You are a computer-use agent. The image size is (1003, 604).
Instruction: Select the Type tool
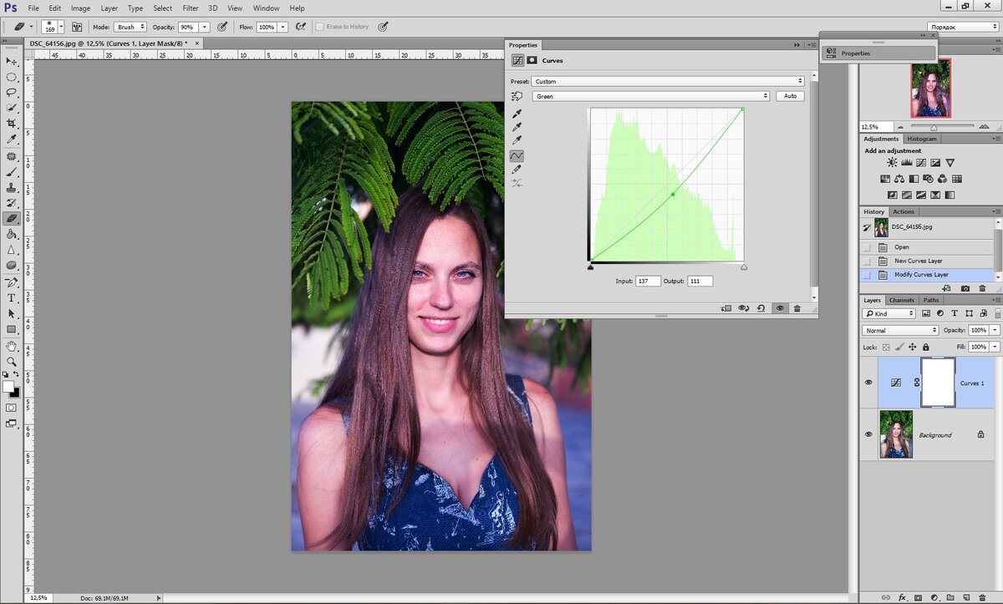click(x=13, y=297)
